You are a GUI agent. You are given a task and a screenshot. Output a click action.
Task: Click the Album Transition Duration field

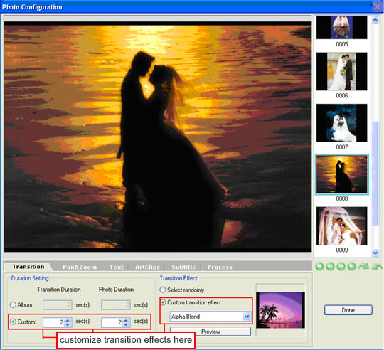pos(58,305)
